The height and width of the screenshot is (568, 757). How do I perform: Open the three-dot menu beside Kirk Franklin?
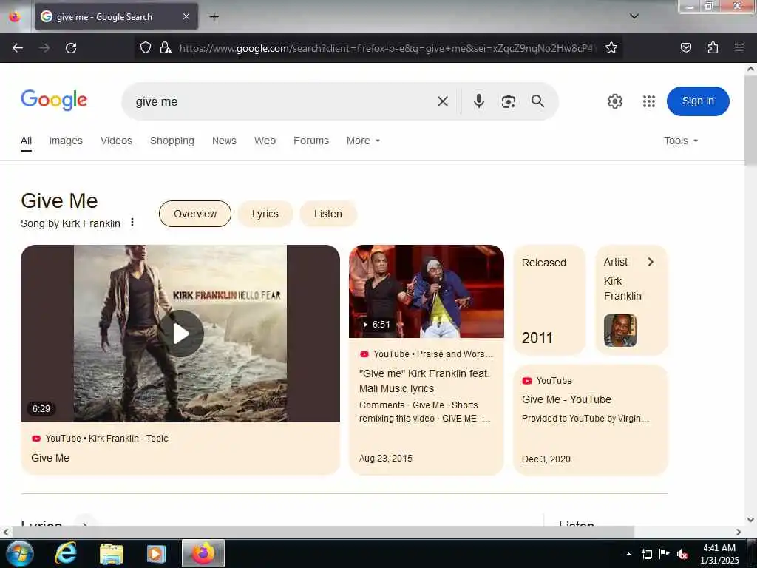(x=132, y=222)
